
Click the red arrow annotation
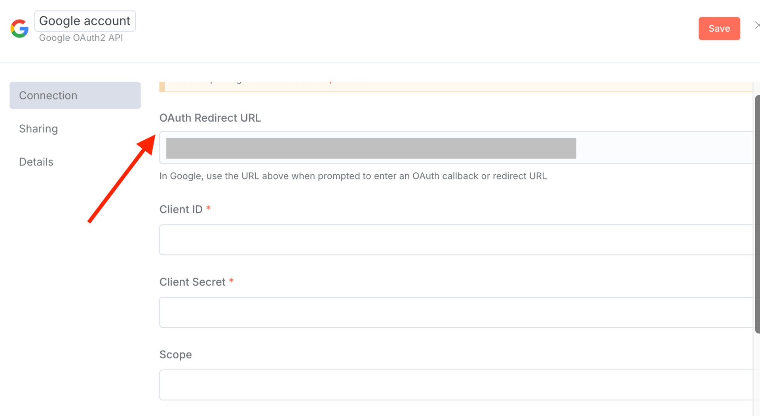tap(122, 179)
